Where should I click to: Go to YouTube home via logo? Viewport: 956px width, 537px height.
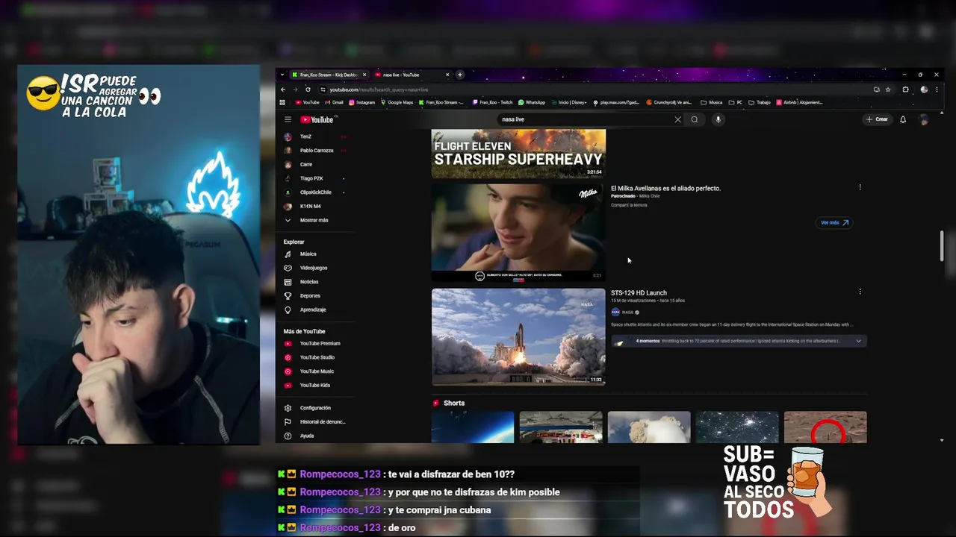click(x=317, y=119)
